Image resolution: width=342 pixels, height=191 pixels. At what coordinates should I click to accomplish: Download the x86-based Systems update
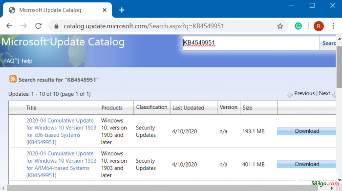coord(306,131)
